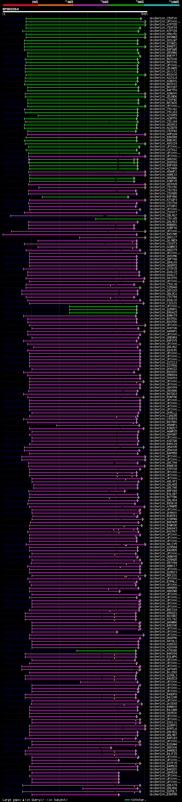The height and width of the screenshot is (802, 182).
Task: Click the UniRef100_A4I9T6 label
Action: pyautogui.click(x=163, y=278)
